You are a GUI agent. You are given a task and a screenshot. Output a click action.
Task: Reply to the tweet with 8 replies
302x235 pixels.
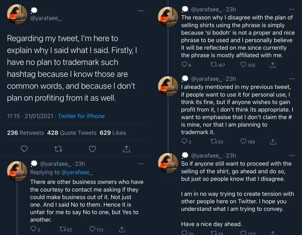tap(184, 65)
